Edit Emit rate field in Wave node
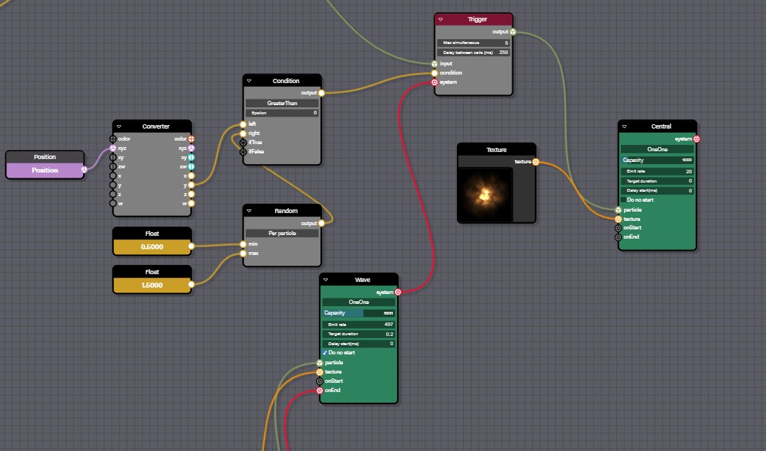 pyautogui.click(x=359, y=325)
